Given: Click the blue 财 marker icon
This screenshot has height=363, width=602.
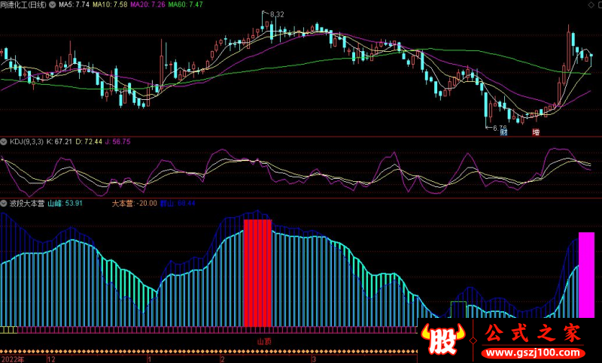Looking at the screenshot, I should (503, 132).
